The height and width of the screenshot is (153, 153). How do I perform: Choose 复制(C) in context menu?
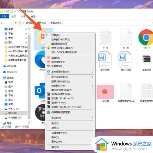70,128
